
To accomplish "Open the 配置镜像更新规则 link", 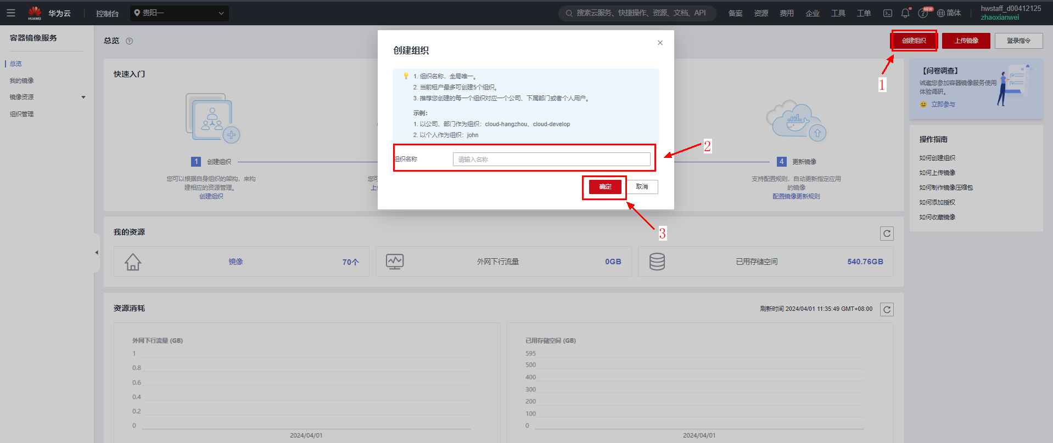I will [796, 196].
